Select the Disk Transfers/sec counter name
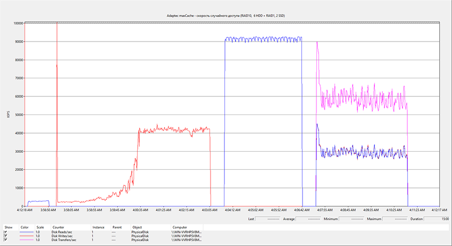The width and height of the screenshot is (452, 246). (x=64, y=240)
